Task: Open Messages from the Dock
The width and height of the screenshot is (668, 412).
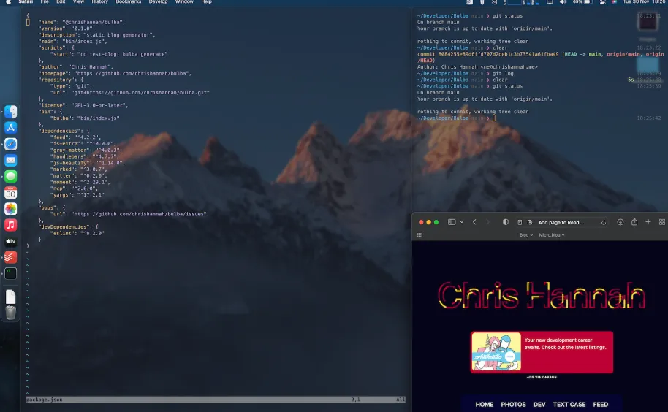Action: pos(11,176)
